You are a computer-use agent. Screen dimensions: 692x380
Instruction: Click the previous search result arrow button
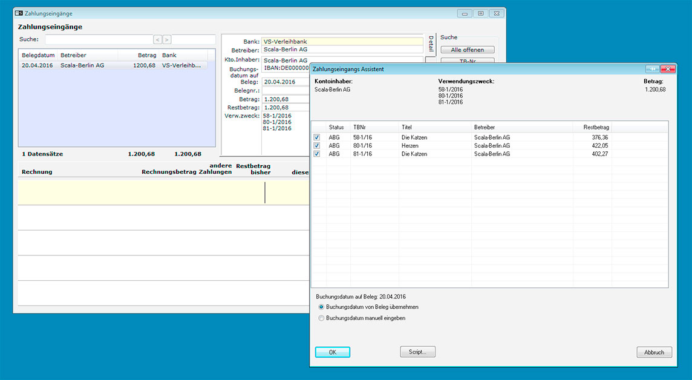(x=157, y=40)
